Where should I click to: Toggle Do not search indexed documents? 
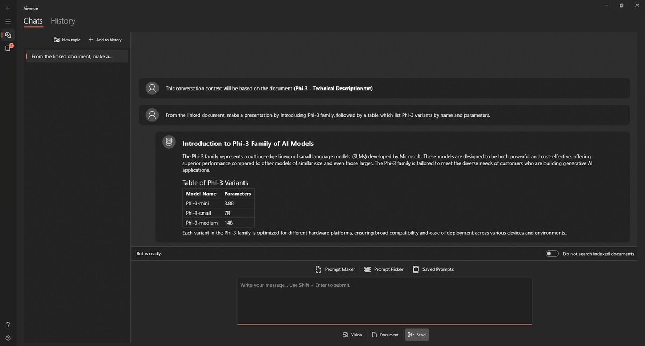[552, 254]
